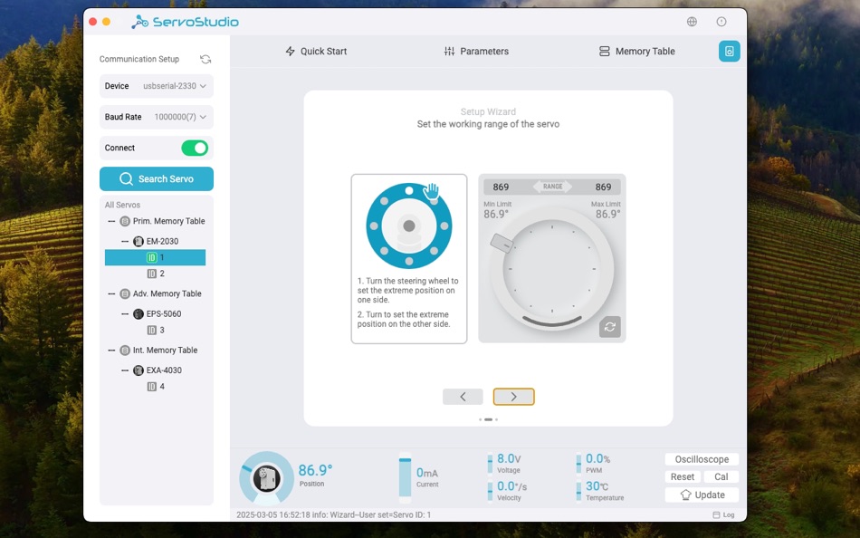This screenshot has width=860, height=538.
Task: Select servo ID 1 in the tree
Action: tap(155, 257)
